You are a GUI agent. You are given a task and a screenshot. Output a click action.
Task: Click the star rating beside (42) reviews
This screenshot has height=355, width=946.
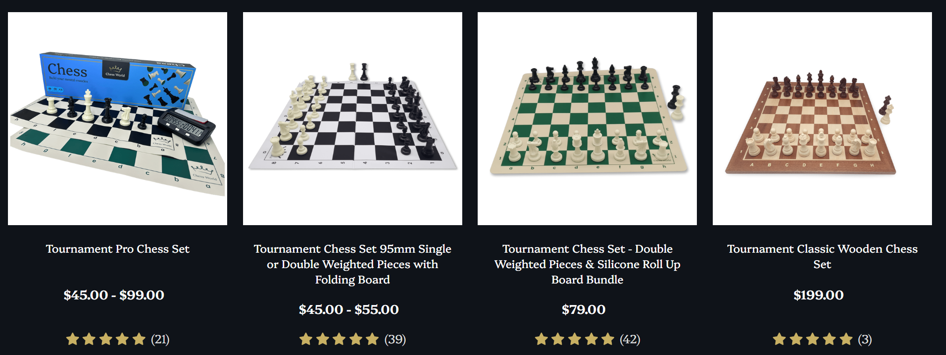[574, 339]
